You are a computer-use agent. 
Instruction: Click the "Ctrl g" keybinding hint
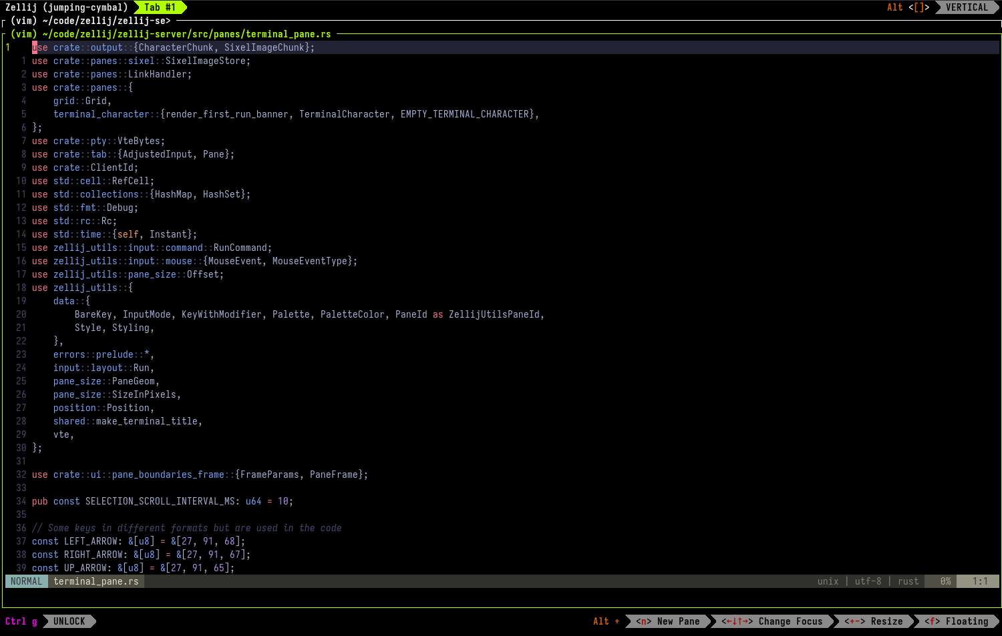(21, 621)
